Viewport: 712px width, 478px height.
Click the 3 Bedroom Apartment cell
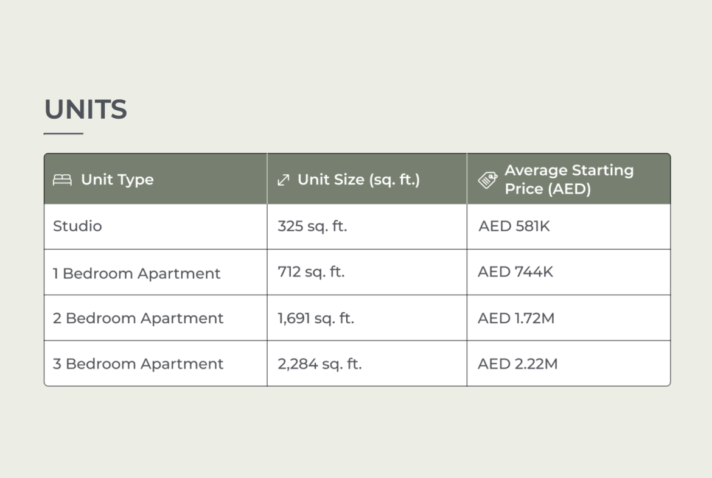[x=138, y=364]
